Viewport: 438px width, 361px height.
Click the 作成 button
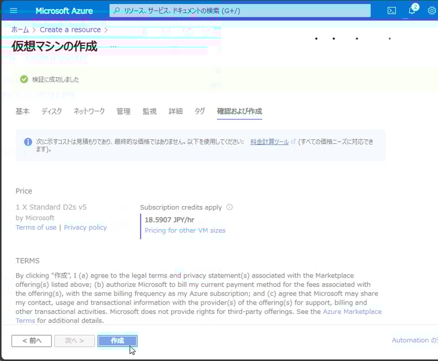(x=118, y=341)
